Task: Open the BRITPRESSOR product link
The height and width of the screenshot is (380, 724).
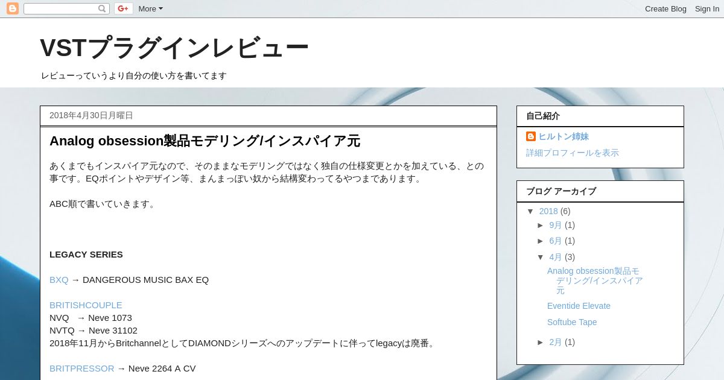Action: point(82,369)
